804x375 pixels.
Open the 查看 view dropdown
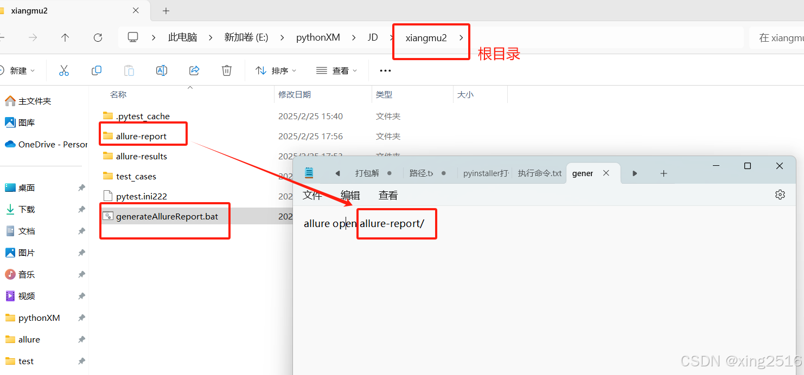click(337, 70)
